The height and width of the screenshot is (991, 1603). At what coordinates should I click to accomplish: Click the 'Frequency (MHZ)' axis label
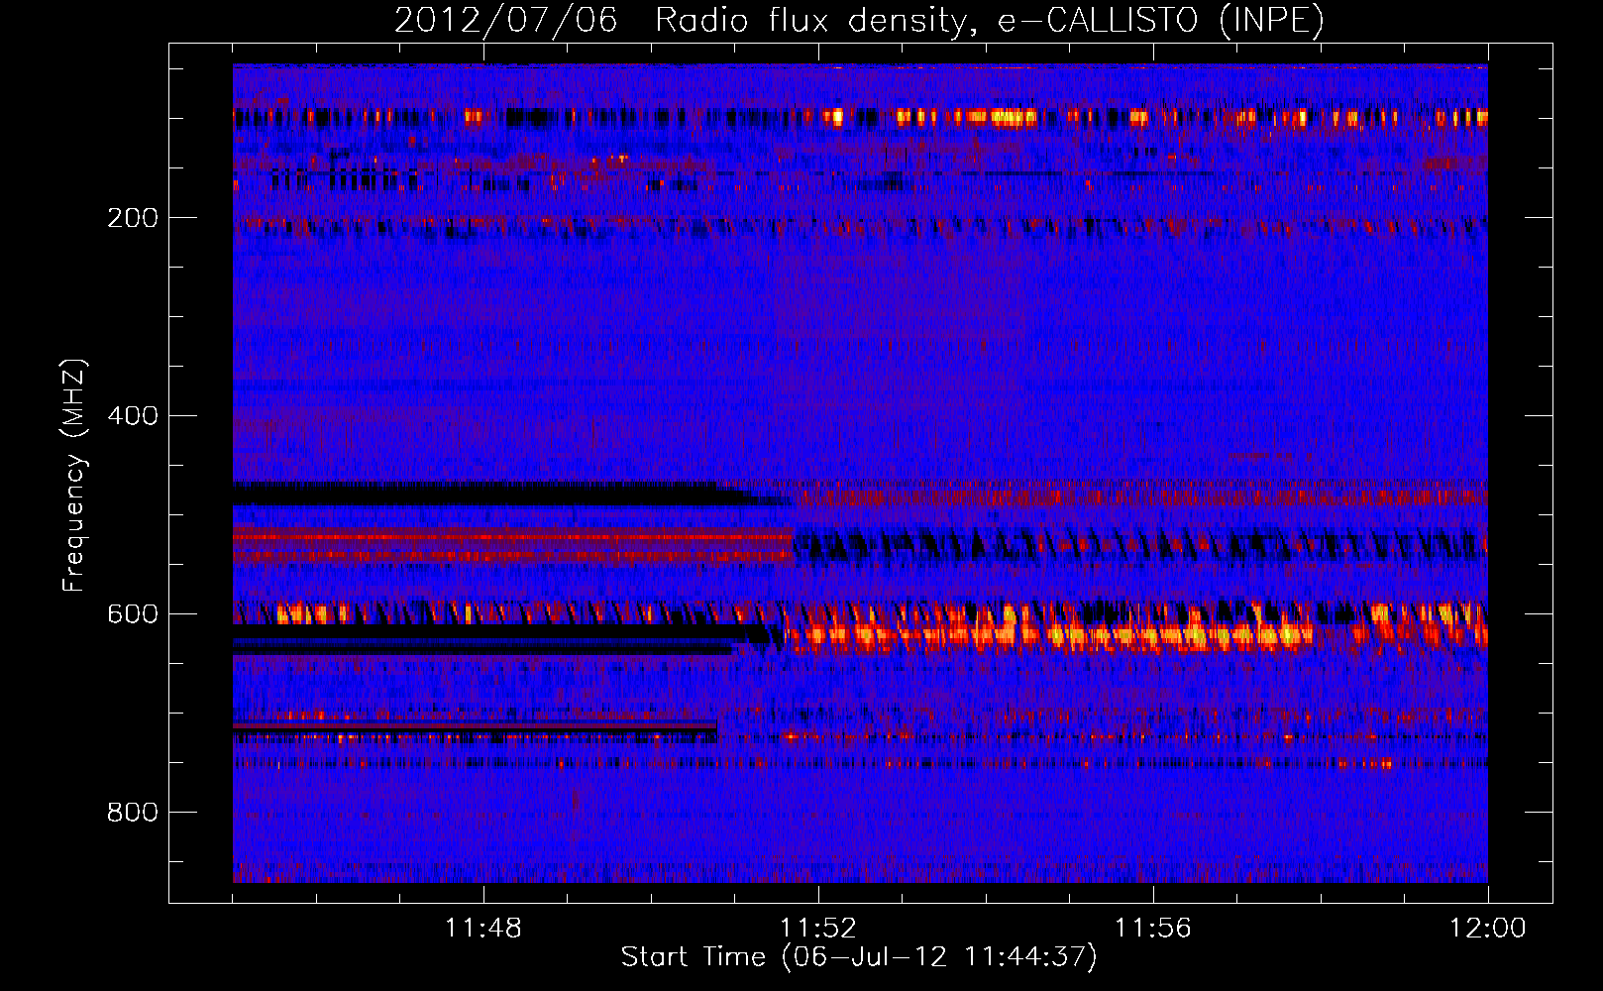pyautogui.click(x=74, y=476)
